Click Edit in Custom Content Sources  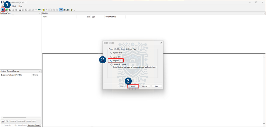(x=7, y=121)
